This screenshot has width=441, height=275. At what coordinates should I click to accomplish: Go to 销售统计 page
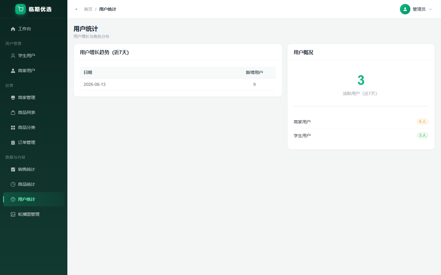pos(34,169)
